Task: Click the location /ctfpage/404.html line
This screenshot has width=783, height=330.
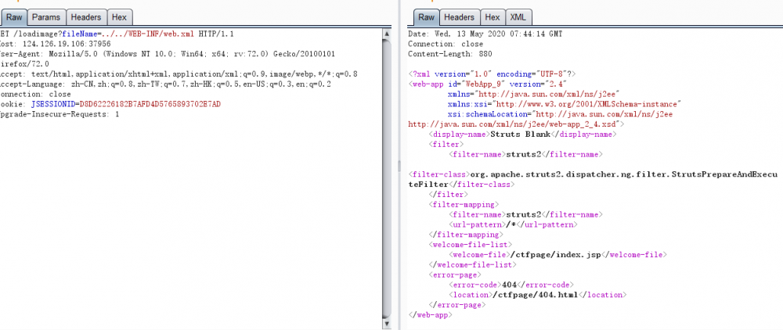Action: [537, 295]
